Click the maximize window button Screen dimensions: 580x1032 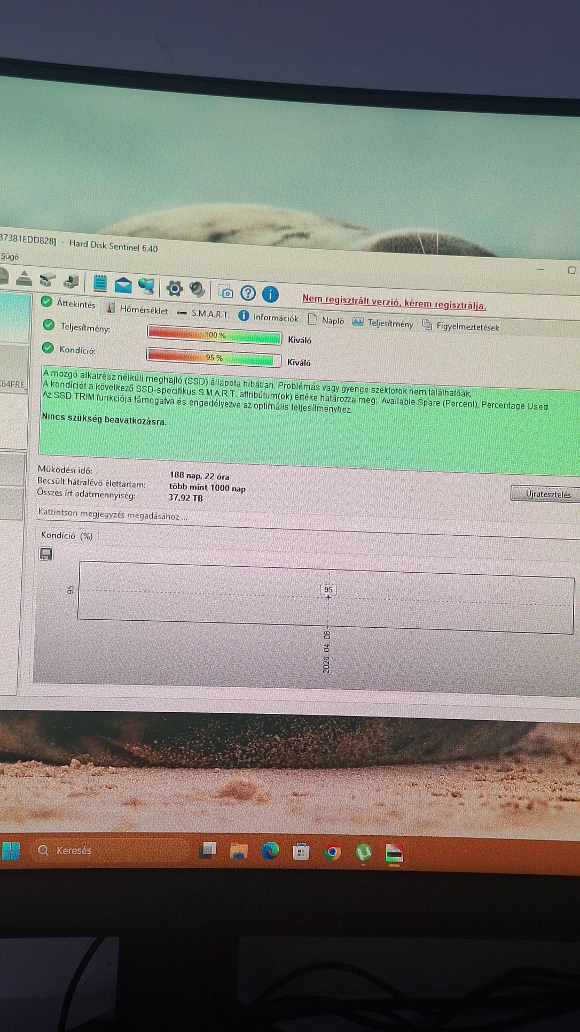point(571,270)
